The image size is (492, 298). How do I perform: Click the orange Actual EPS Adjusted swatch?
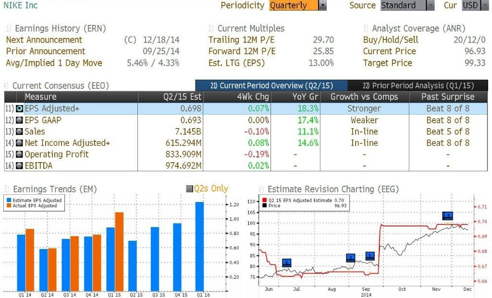pyautogui.click(x=9, y=205)
